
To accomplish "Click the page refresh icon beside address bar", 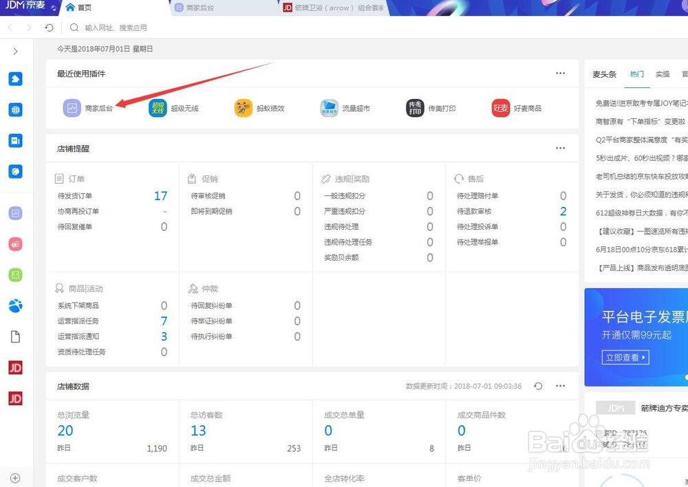I will tap(47, 28).
